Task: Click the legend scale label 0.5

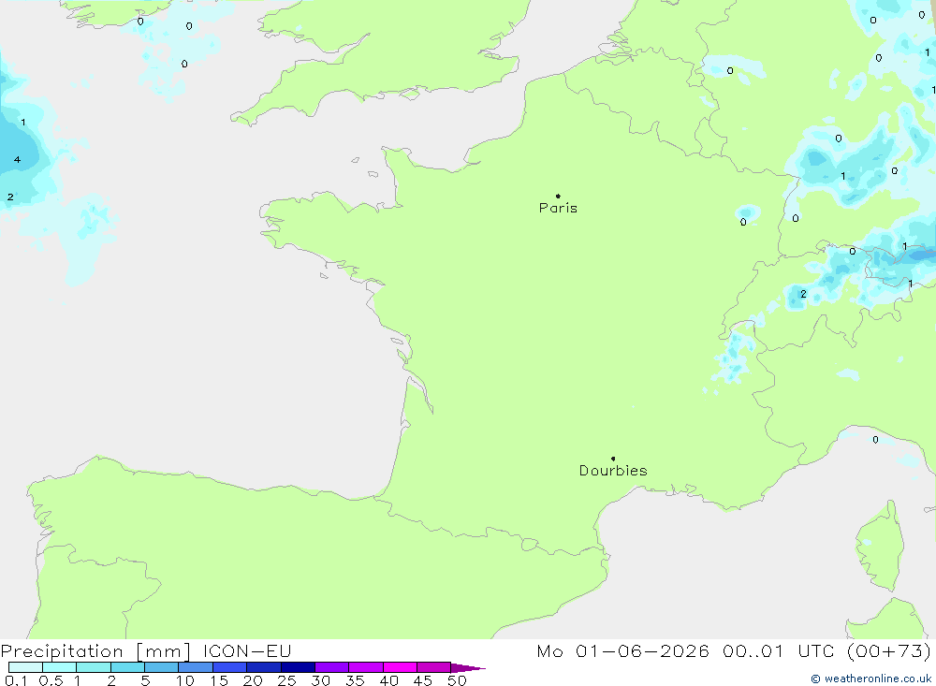Action: pyautogui.click(x=51, y=680)
